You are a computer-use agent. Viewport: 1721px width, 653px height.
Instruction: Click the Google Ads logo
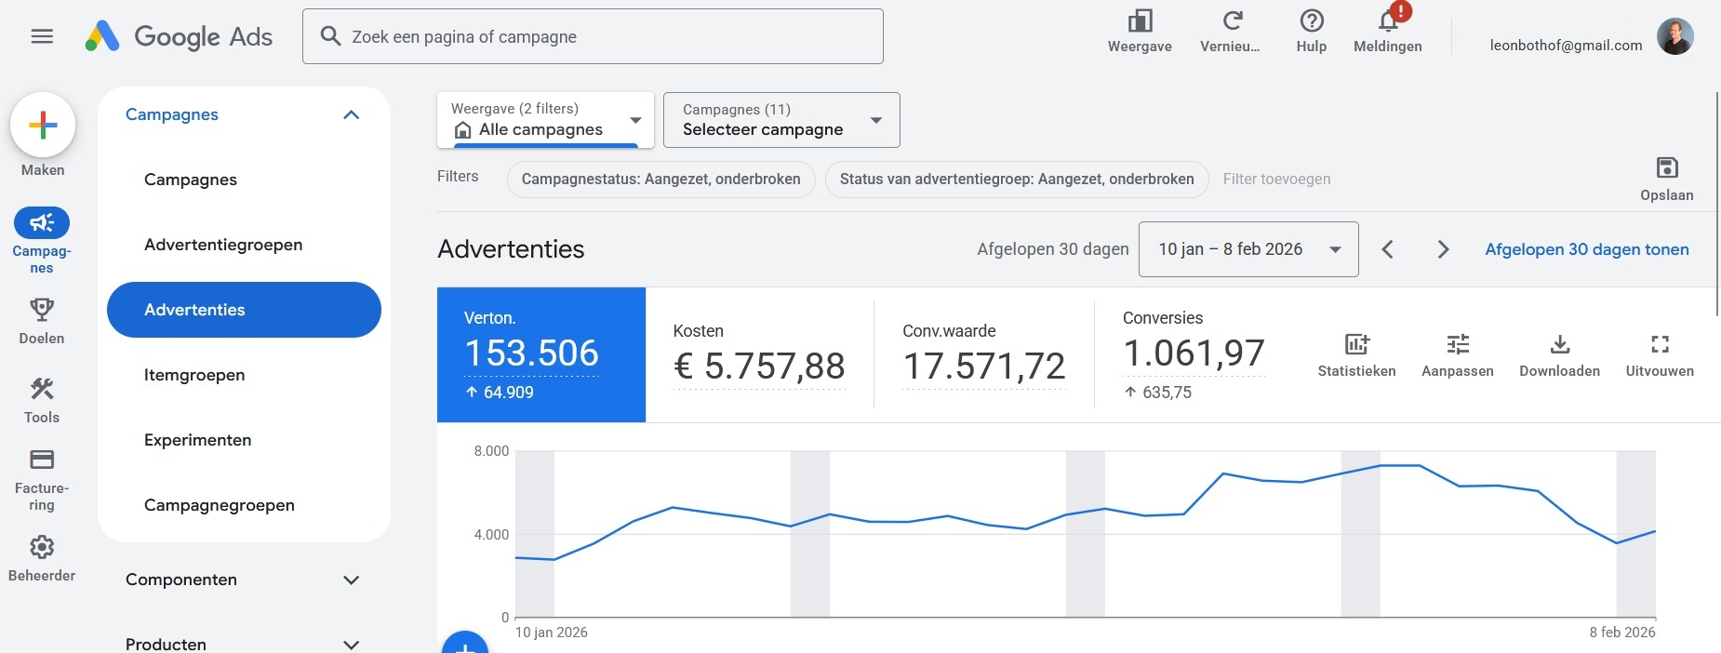tap(179, 36)
